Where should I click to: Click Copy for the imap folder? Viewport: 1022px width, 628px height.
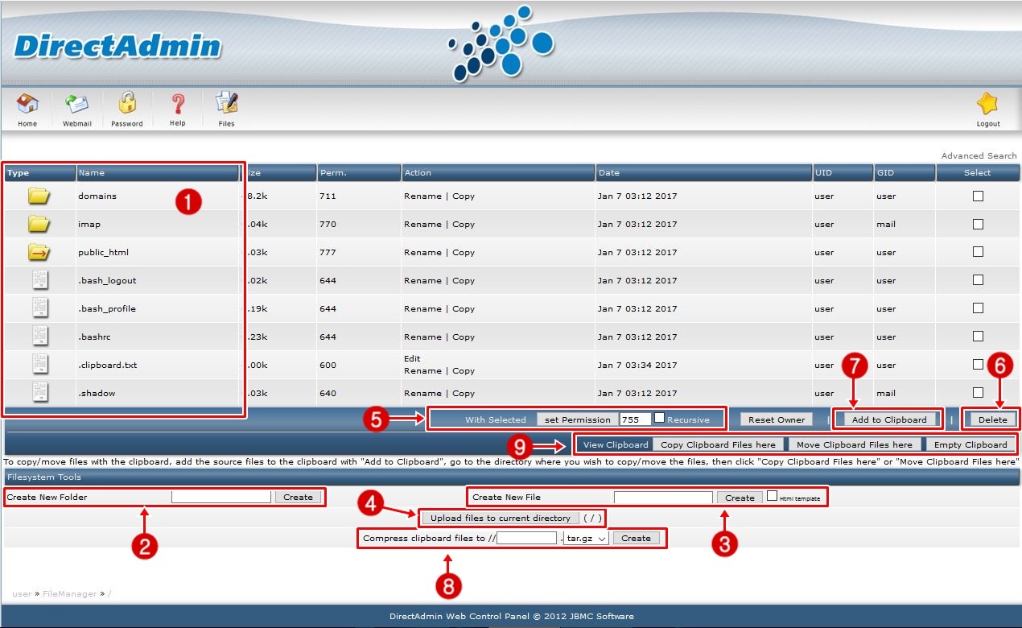(x=464, y=224)
